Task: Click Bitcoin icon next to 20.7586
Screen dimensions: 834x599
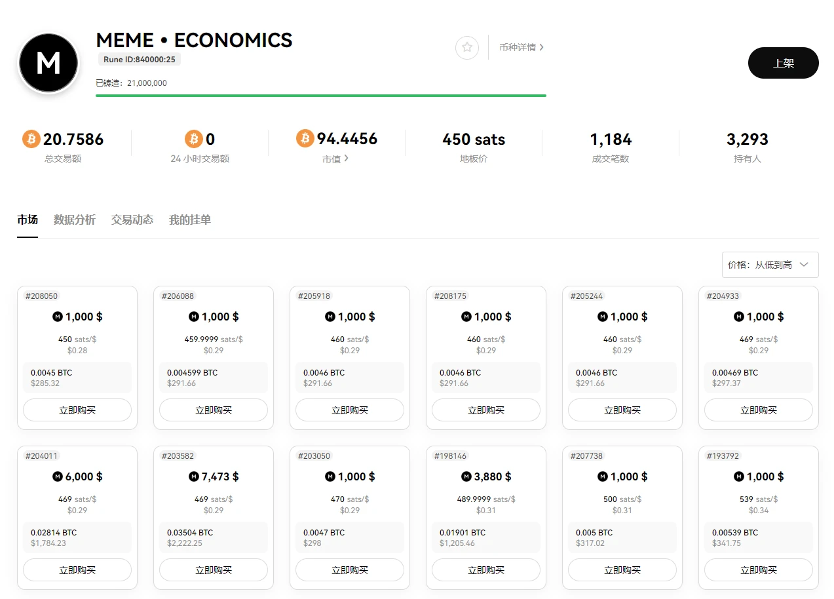Action: (x=31, y=139)
